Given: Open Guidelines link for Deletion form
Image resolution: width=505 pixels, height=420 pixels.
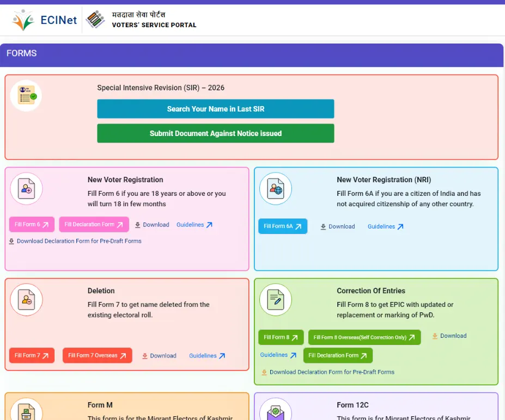Looking at the screenshot, I should coord(207,356).
